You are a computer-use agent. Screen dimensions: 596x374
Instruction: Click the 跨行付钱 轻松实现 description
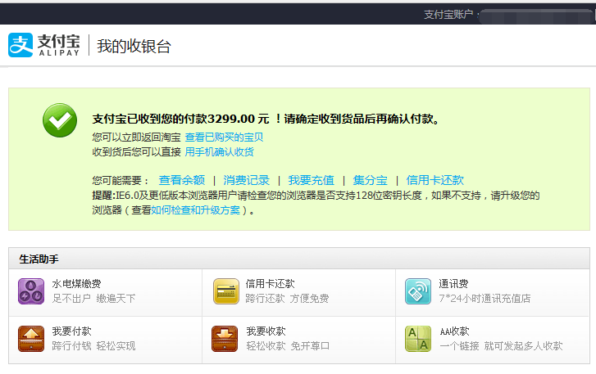[93, 346]
